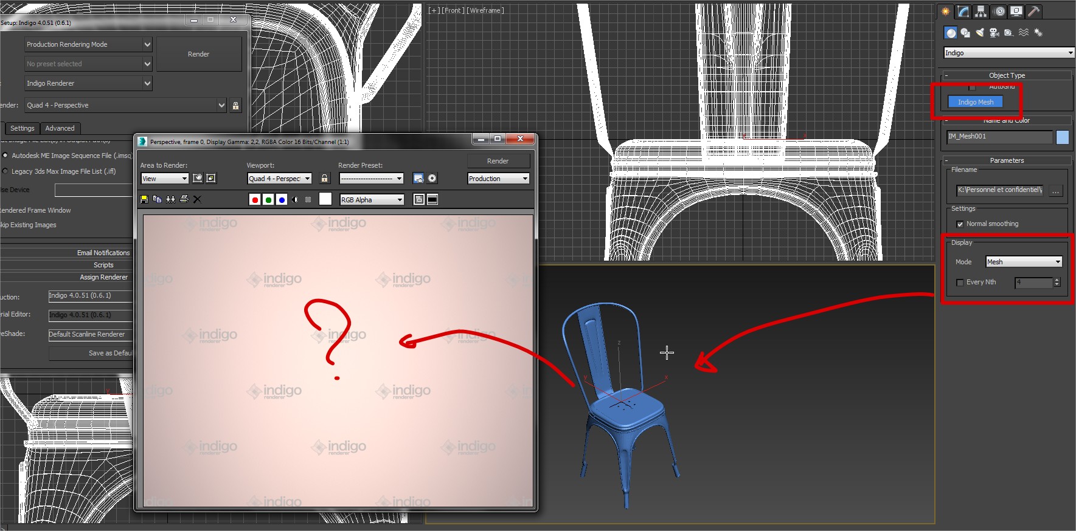Click the object color swatch
Viewport: 1076px width, 531px height.
(1063, 137)
